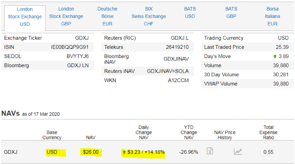Download NAV history Excel file icon
This screenshot has width=295, height=165.
click(x=210, y=151)
